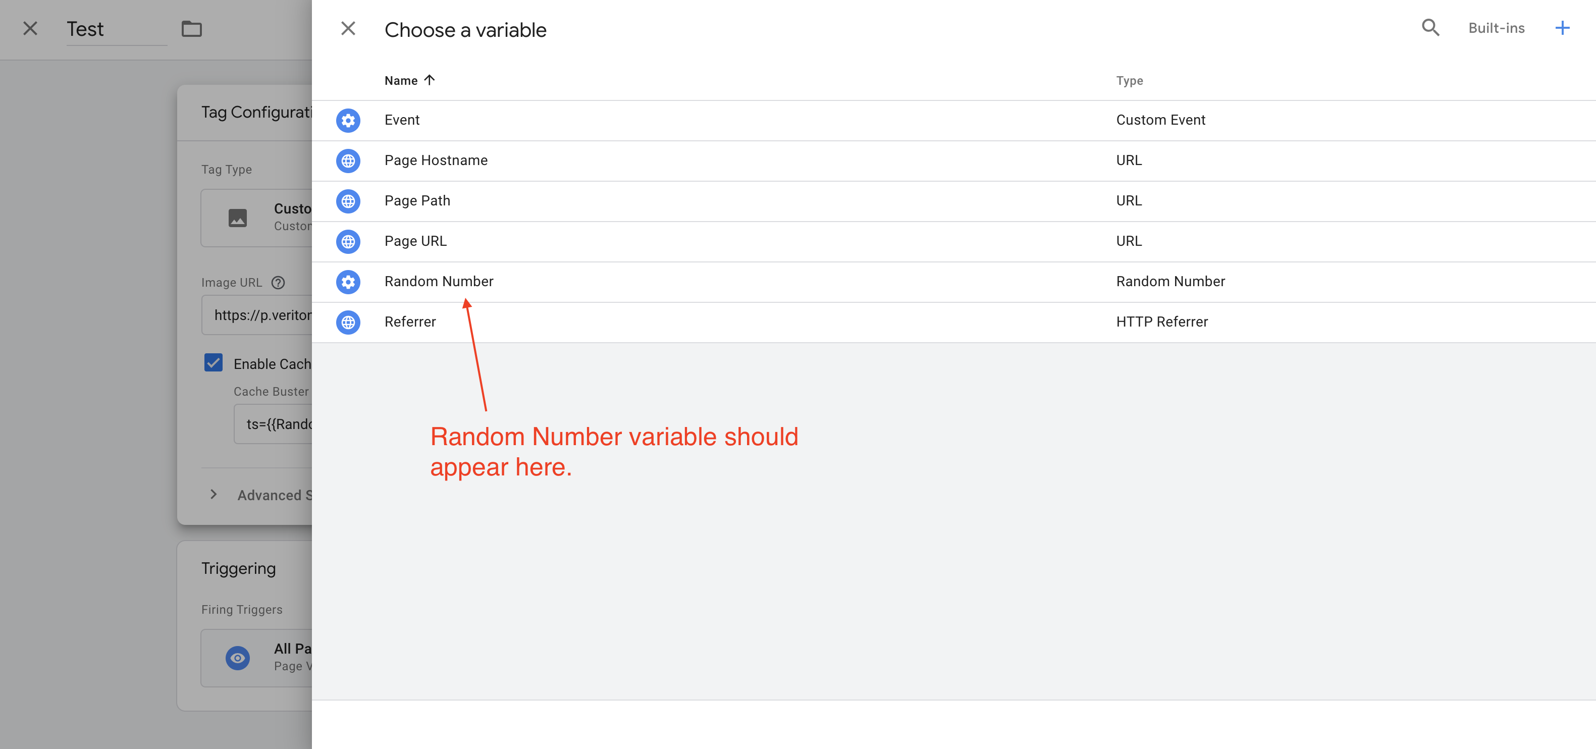Click the Random Number gear icon
Image resolution: width=1596 pixels, height=749 pixels.
[x=348, y=282]
